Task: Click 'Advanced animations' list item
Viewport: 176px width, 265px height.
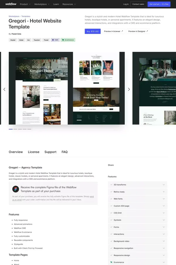Action: pyautogui.click(x=23, y=224)
